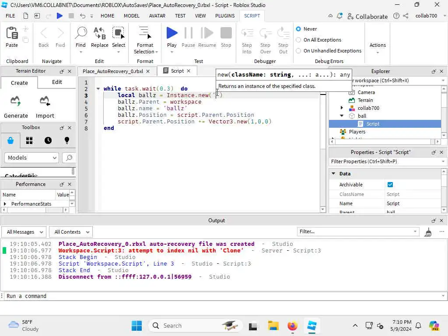Collapse the while loop code fold arrow
The image size is (448, 336).
(x=98, y=88)
